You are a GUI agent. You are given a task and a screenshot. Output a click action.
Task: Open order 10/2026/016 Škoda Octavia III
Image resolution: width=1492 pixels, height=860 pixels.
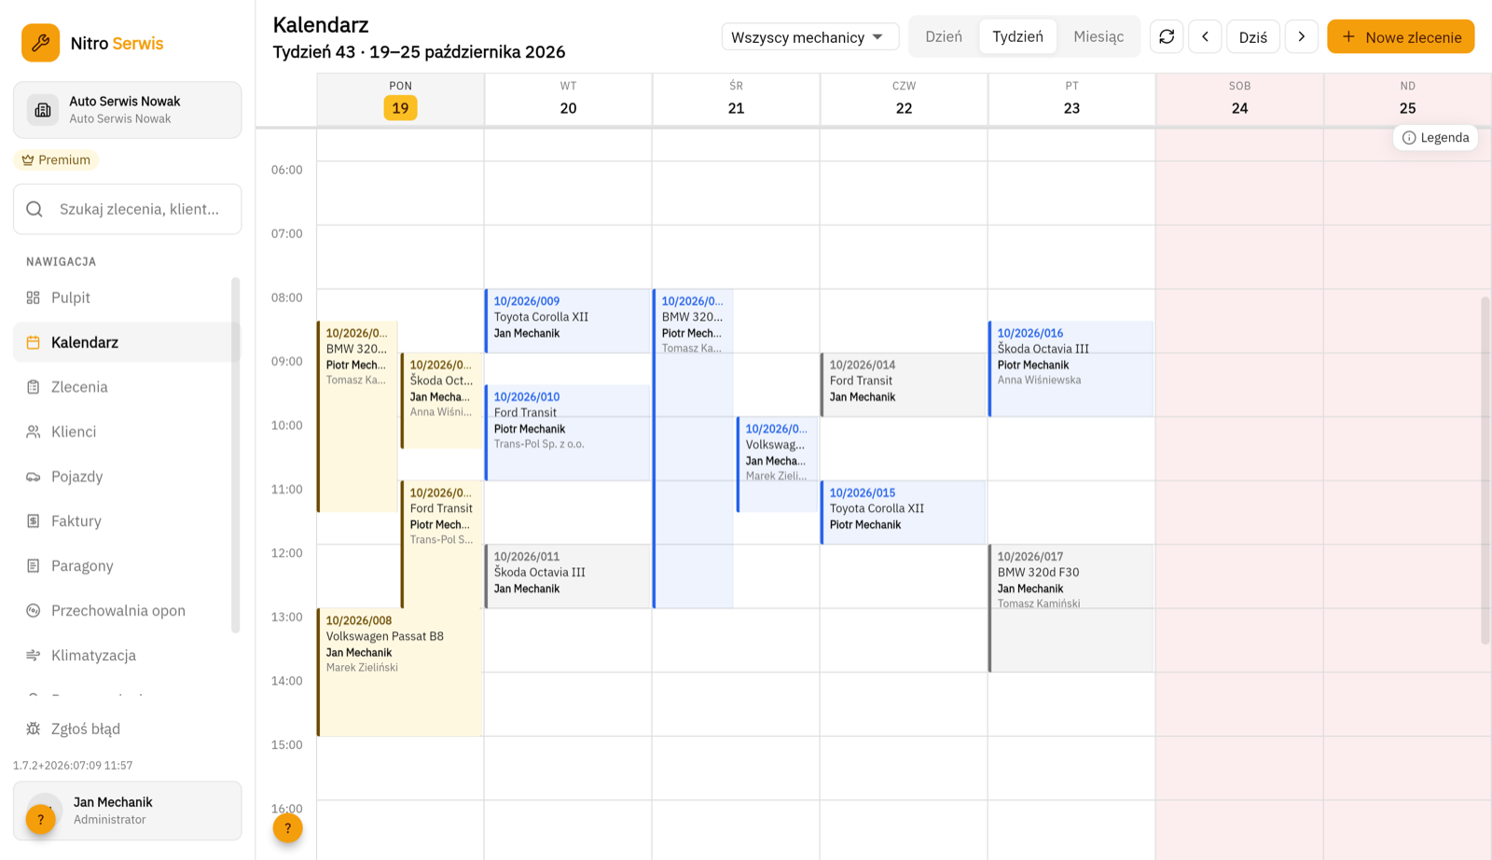(x=1071, y=368)
